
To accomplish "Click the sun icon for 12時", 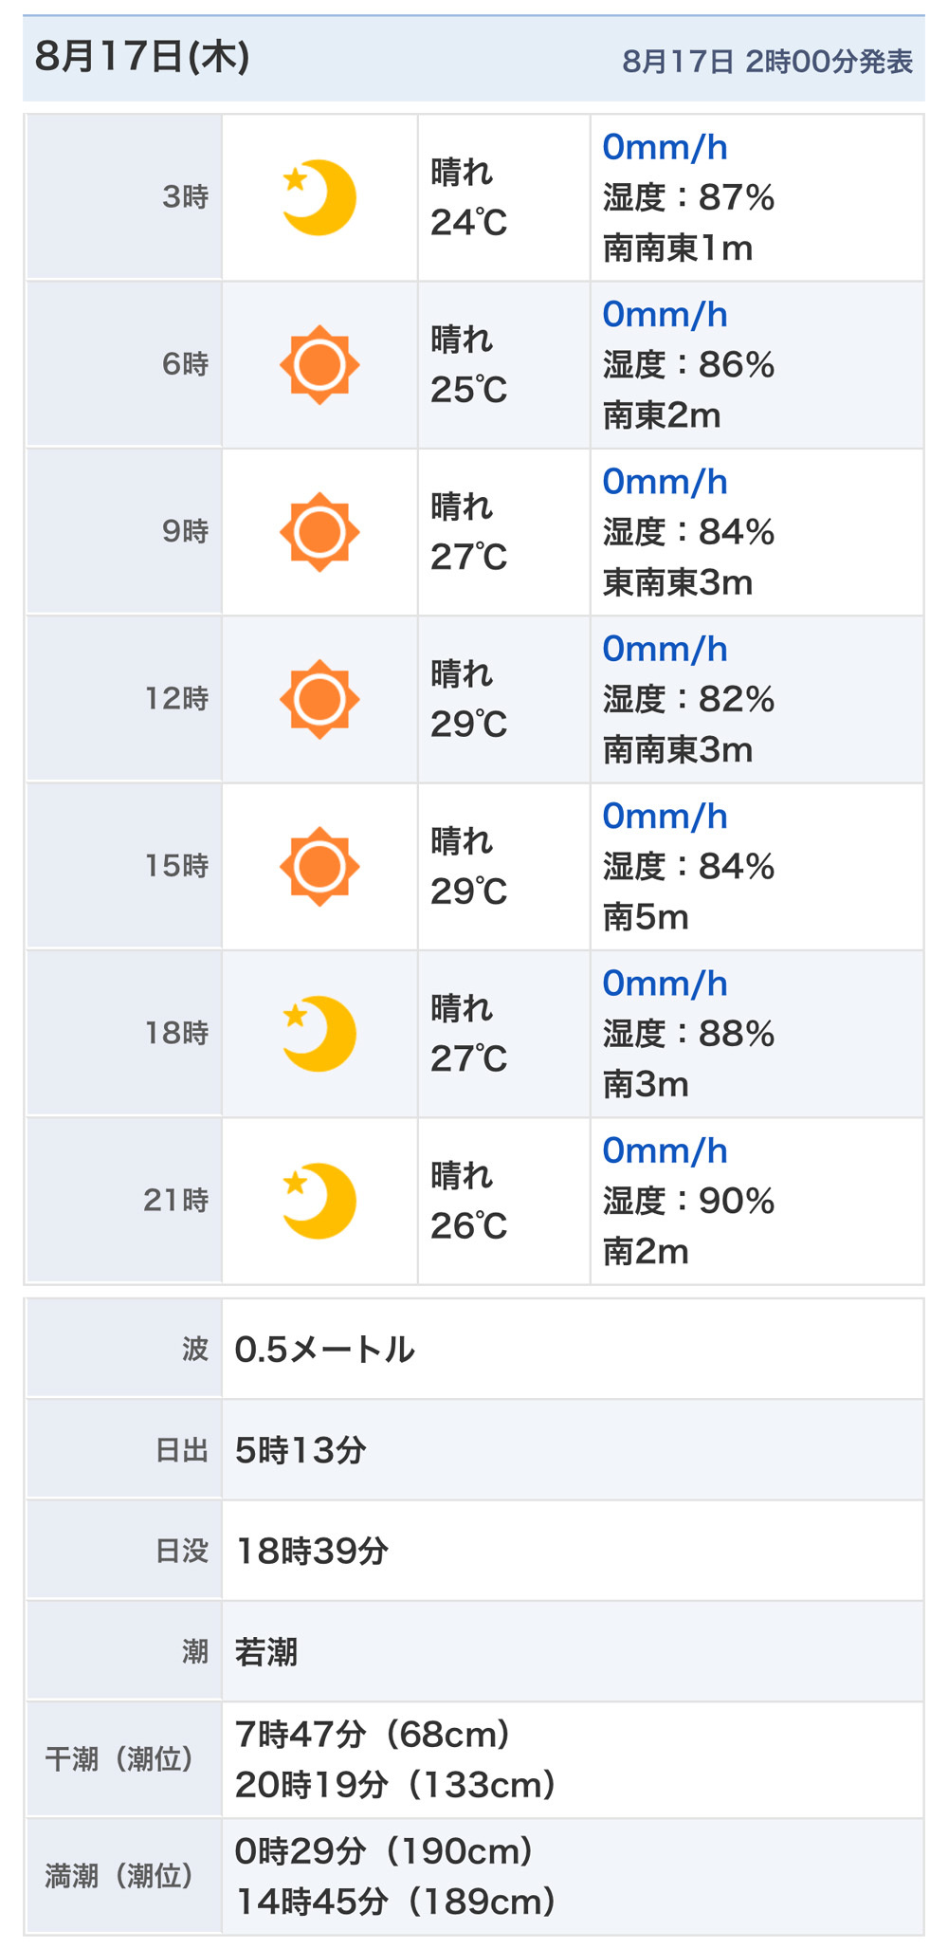I will (x=319, y=699).
